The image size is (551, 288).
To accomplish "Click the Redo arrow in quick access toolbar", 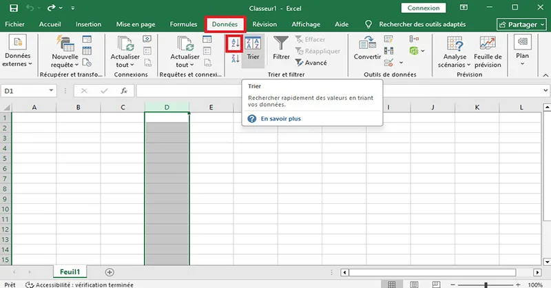I will 51,8.
